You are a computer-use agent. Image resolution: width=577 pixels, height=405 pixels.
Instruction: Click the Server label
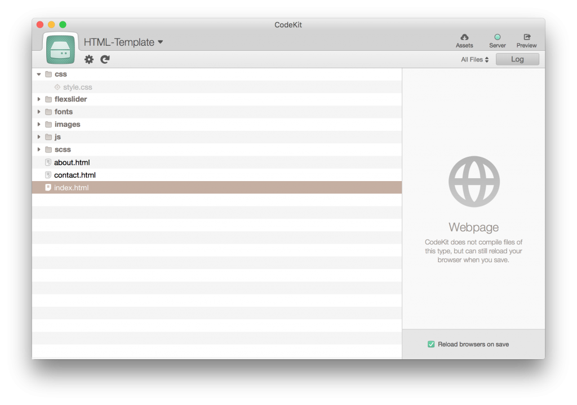click(498, 45)
